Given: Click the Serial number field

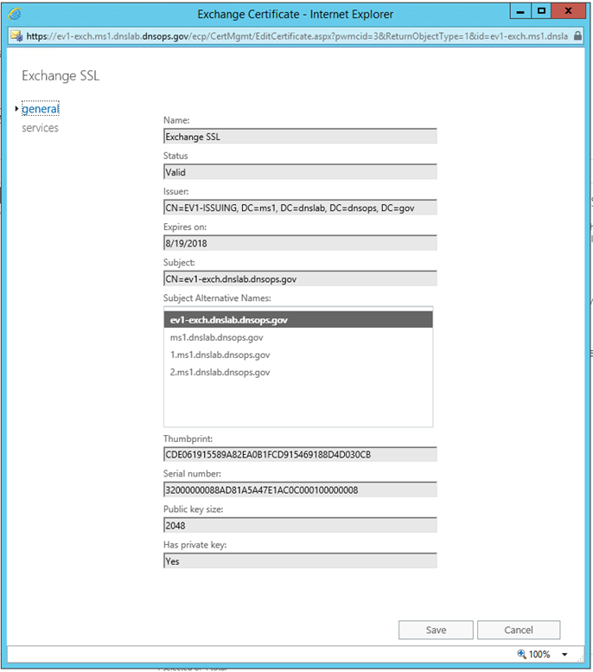Looking at the screenshot, I should (300, 490).
